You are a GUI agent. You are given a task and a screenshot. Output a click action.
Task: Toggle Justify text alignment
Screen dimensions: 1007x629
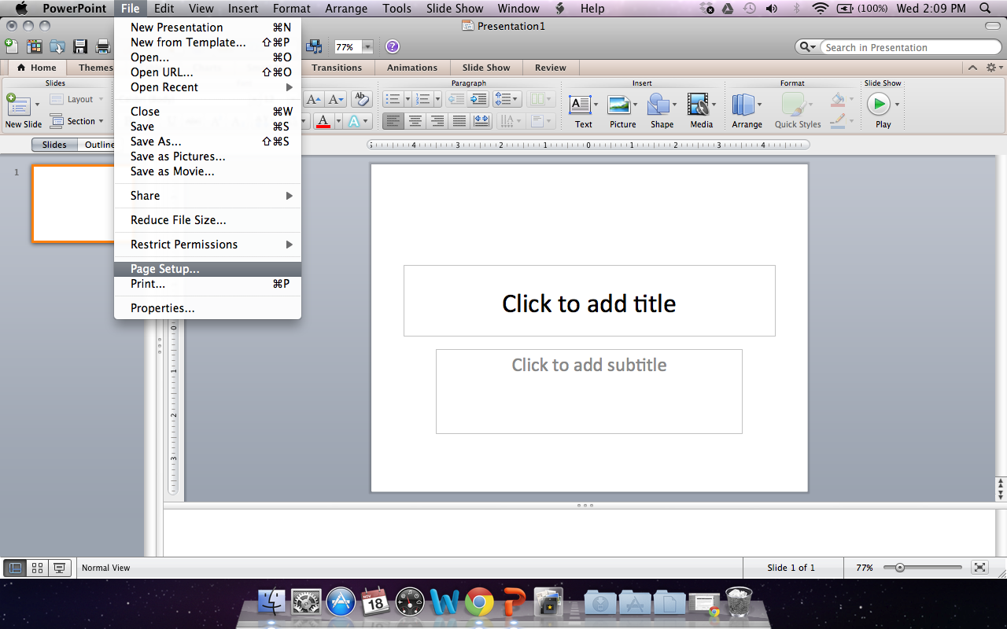459,121
